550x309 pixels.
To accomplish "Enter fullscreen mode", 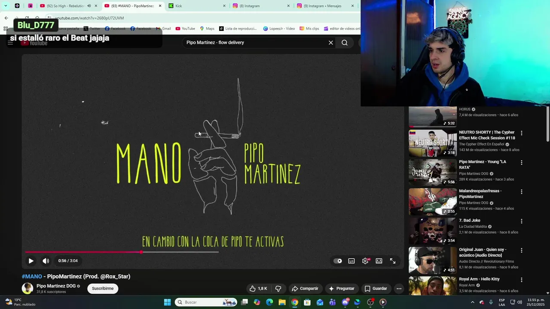I will (x=393, y=261).
